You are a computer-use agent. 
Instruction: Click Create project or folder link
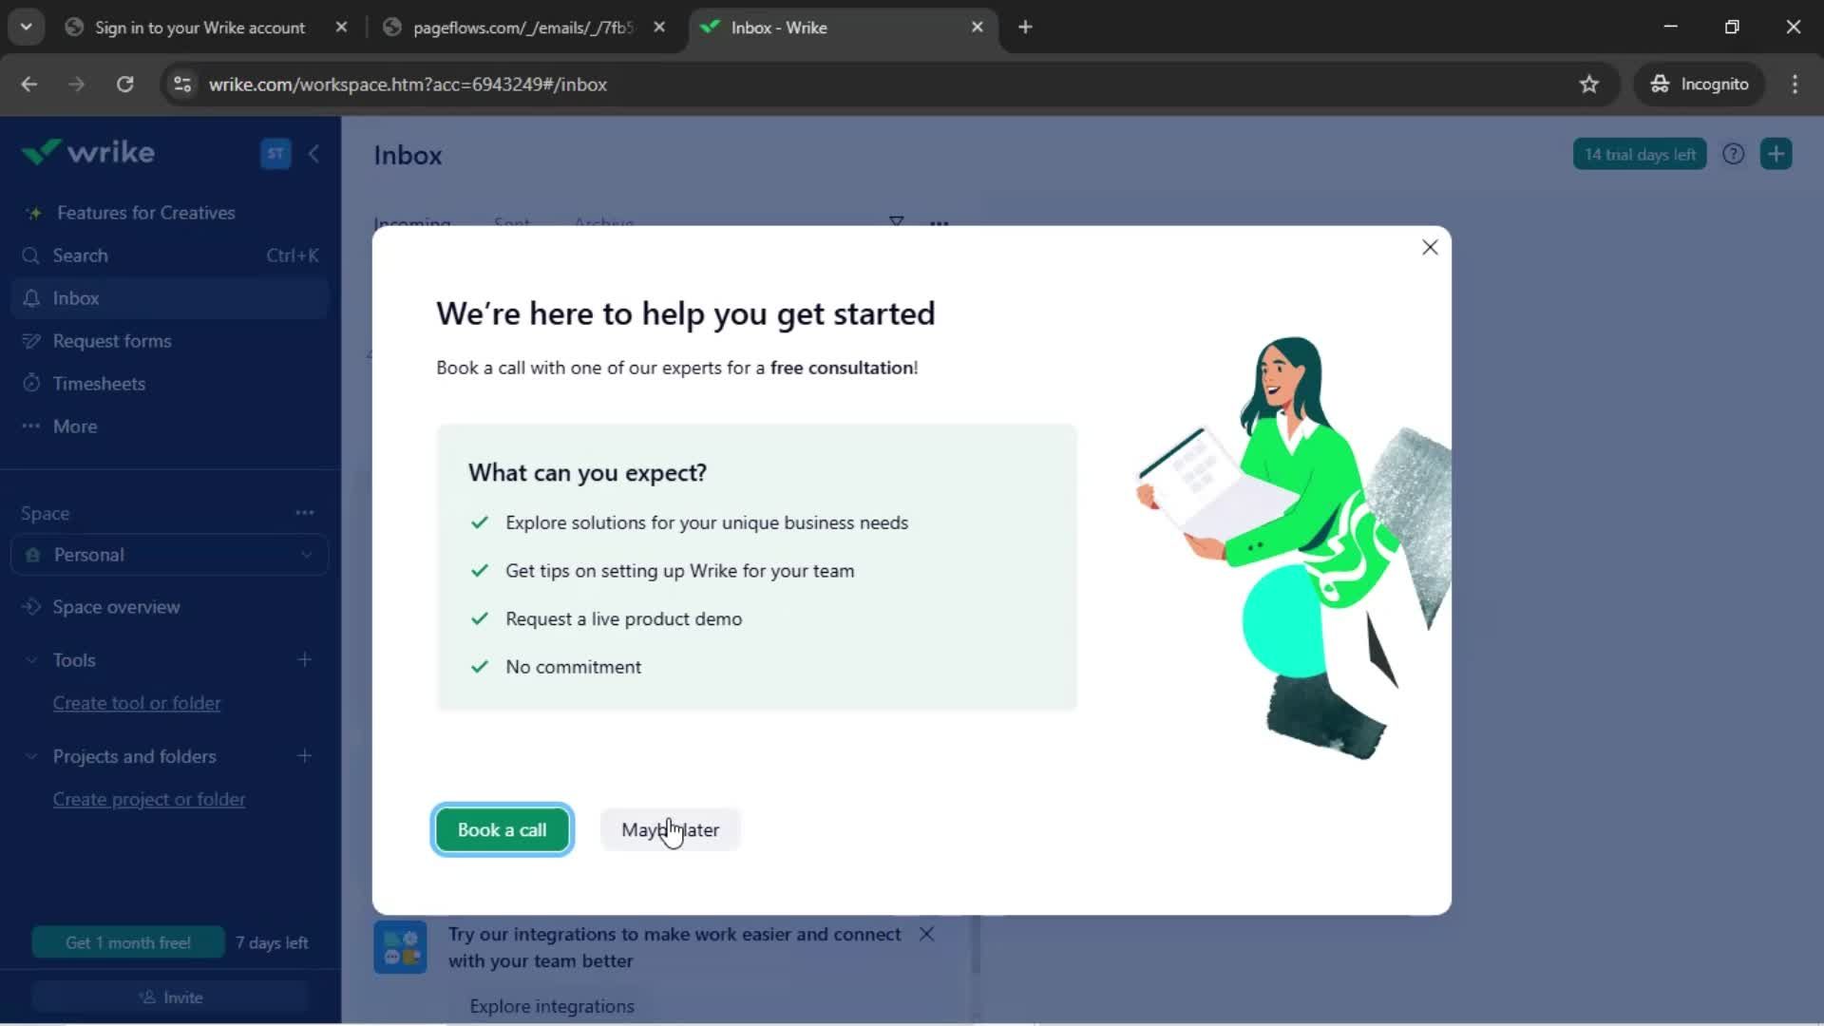click(x=149, y=800)
